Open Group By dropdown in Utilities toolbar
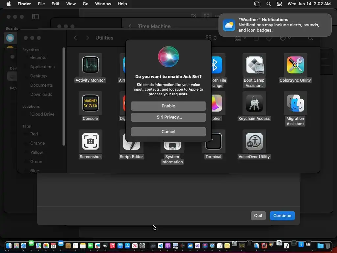Viewport: 337px width, 253px height. point(240,38)
